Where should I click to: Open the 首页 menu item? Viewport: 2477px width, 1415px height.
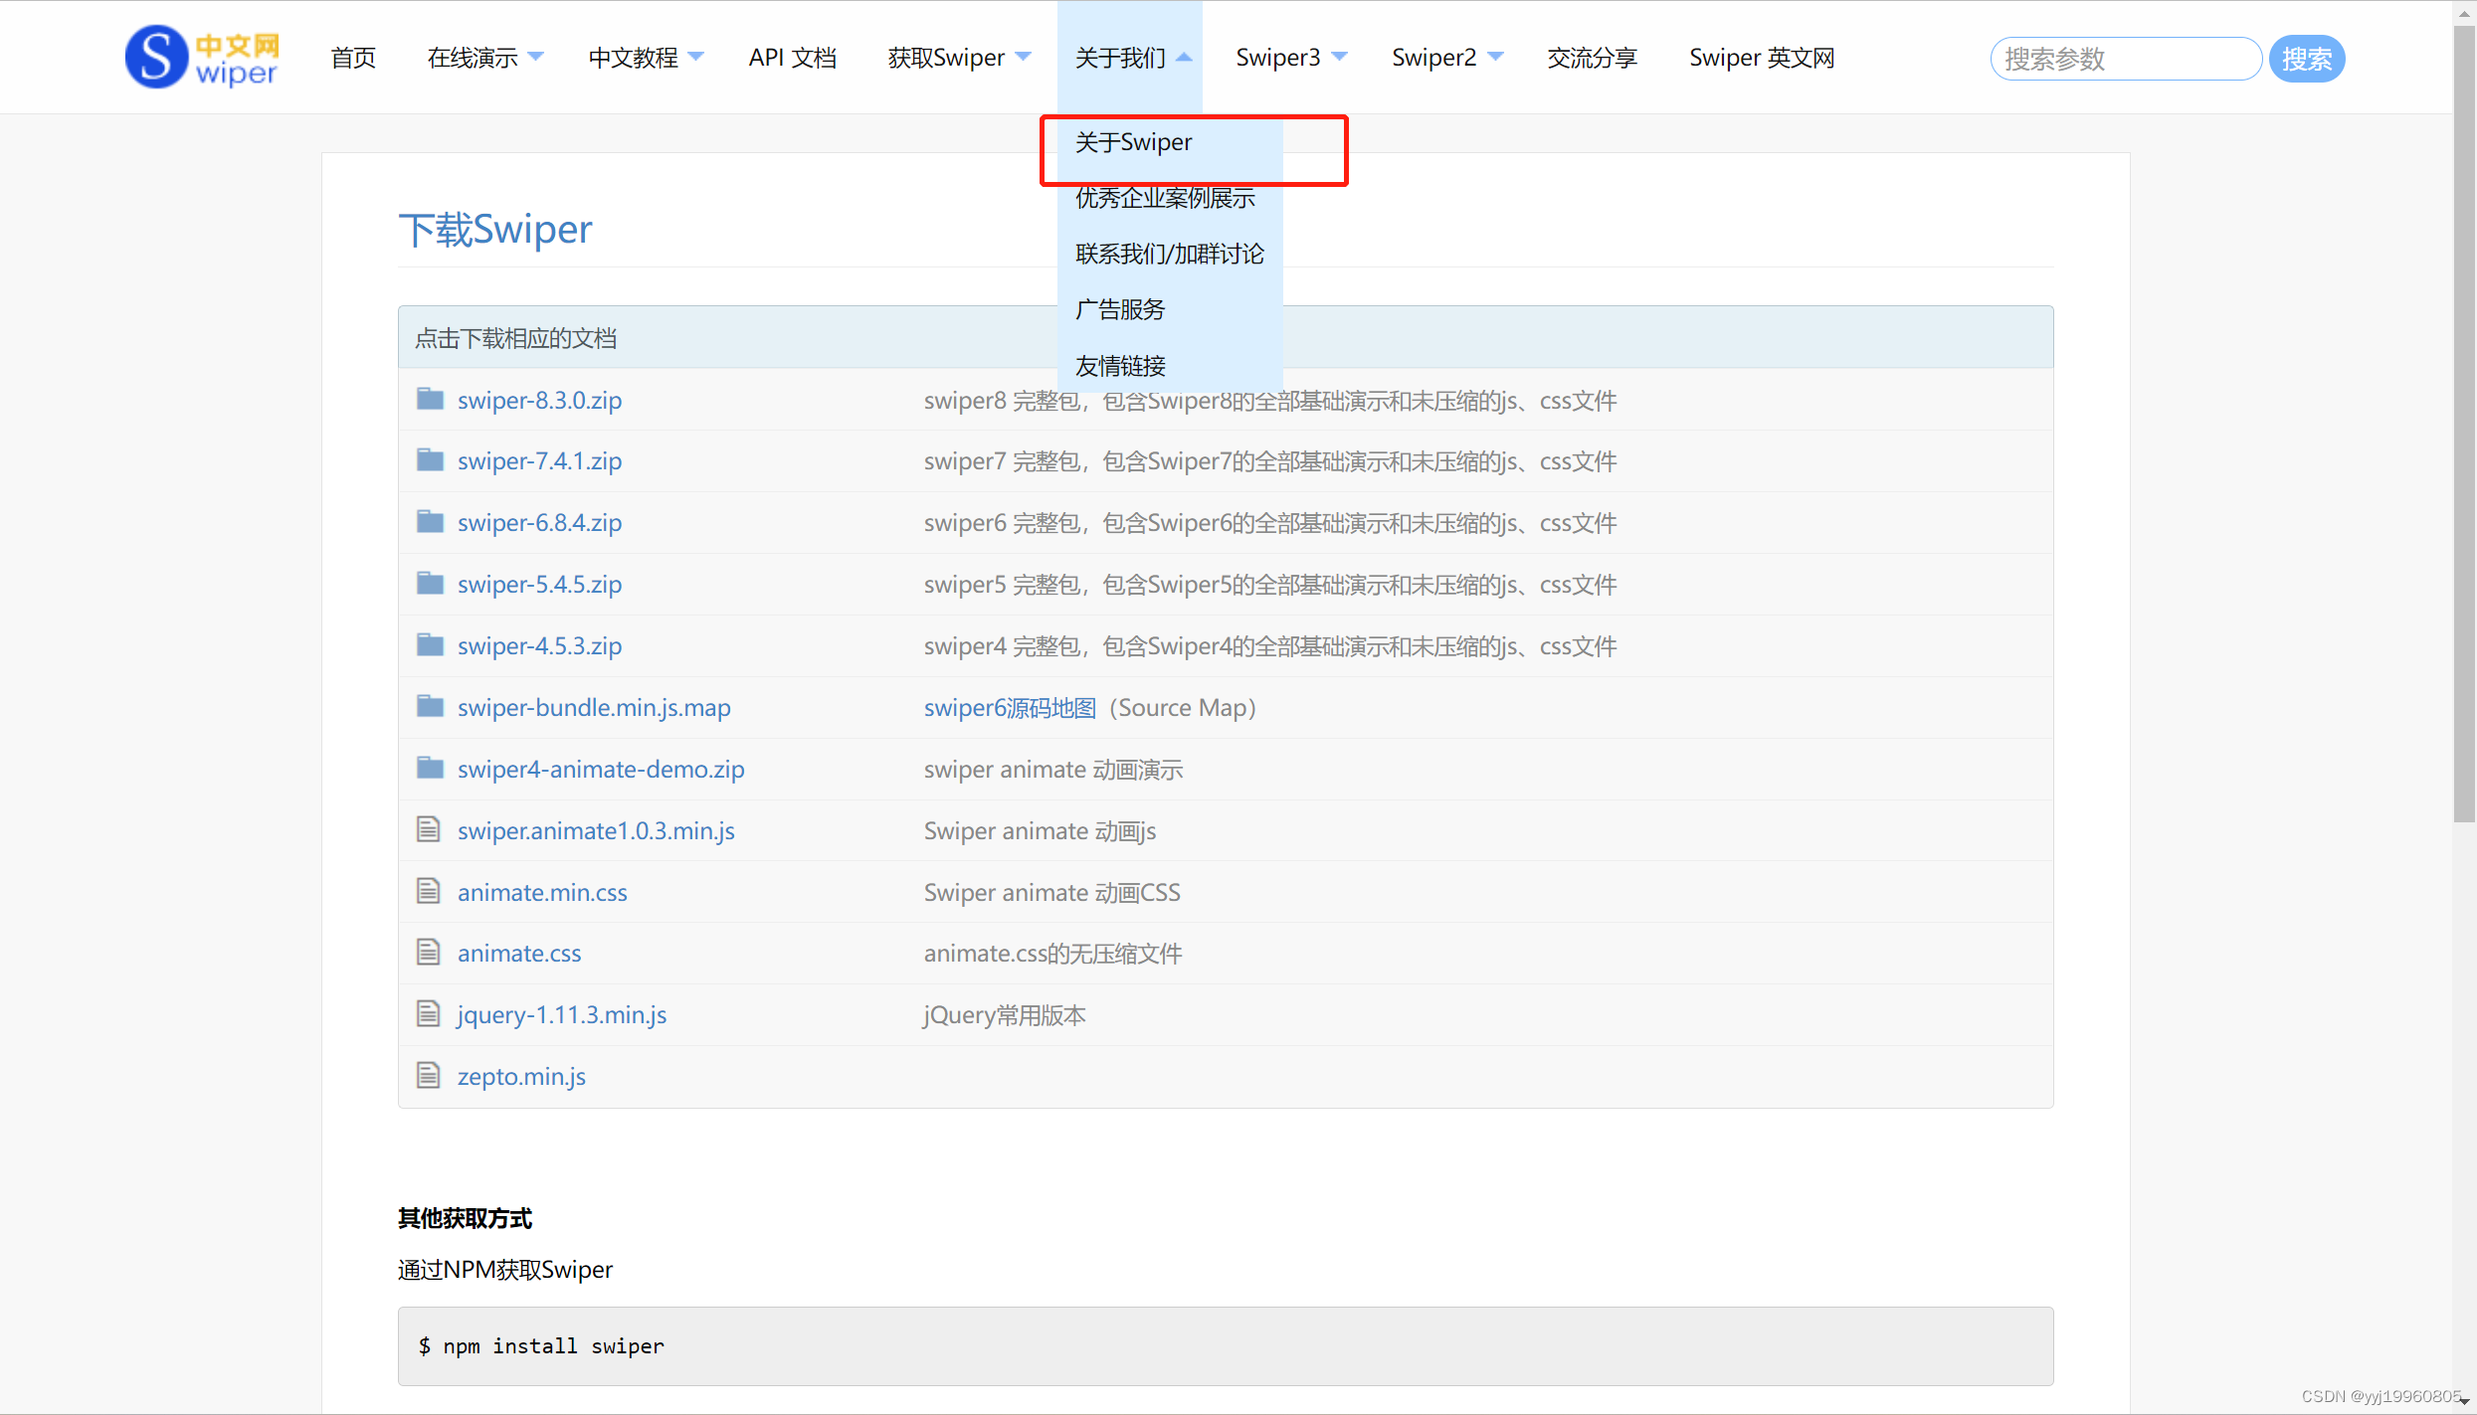point(353,57)
